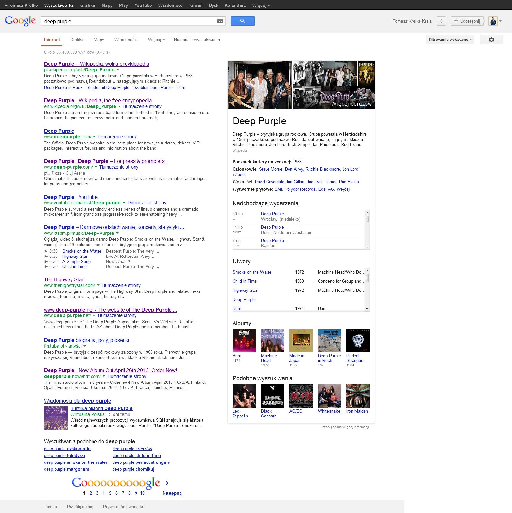Screen dimensions: 512x513
Task: Play the A Simple Song preview
Action: point(46,262)
